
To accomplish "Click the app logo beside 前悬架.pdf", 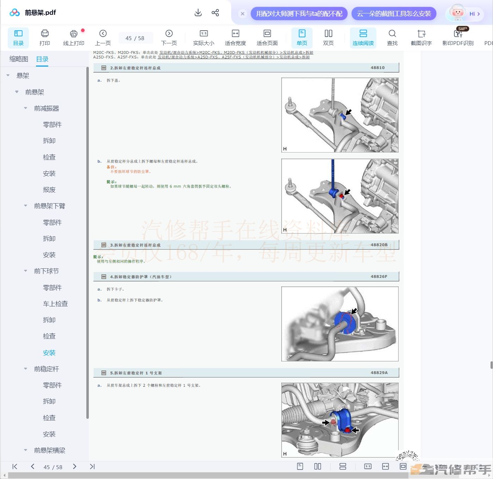I will click(14, 13).
